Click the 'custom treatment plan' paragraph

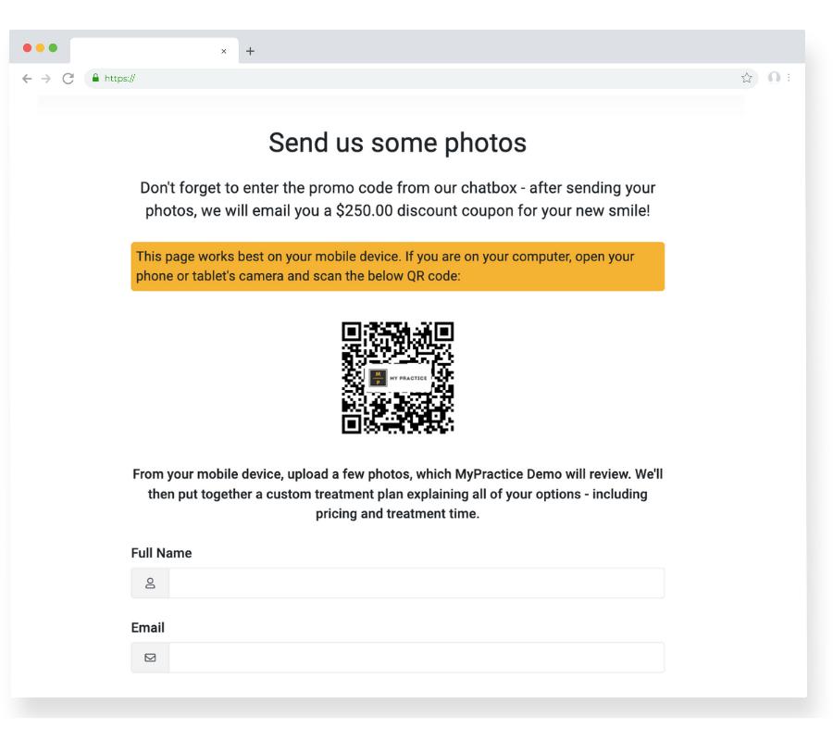click(x=397, y=494)
